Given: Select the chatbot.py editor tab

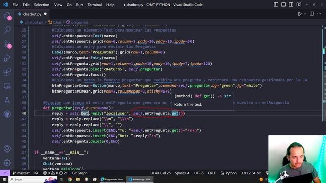Looking at the screenshot, I should 33,14.
